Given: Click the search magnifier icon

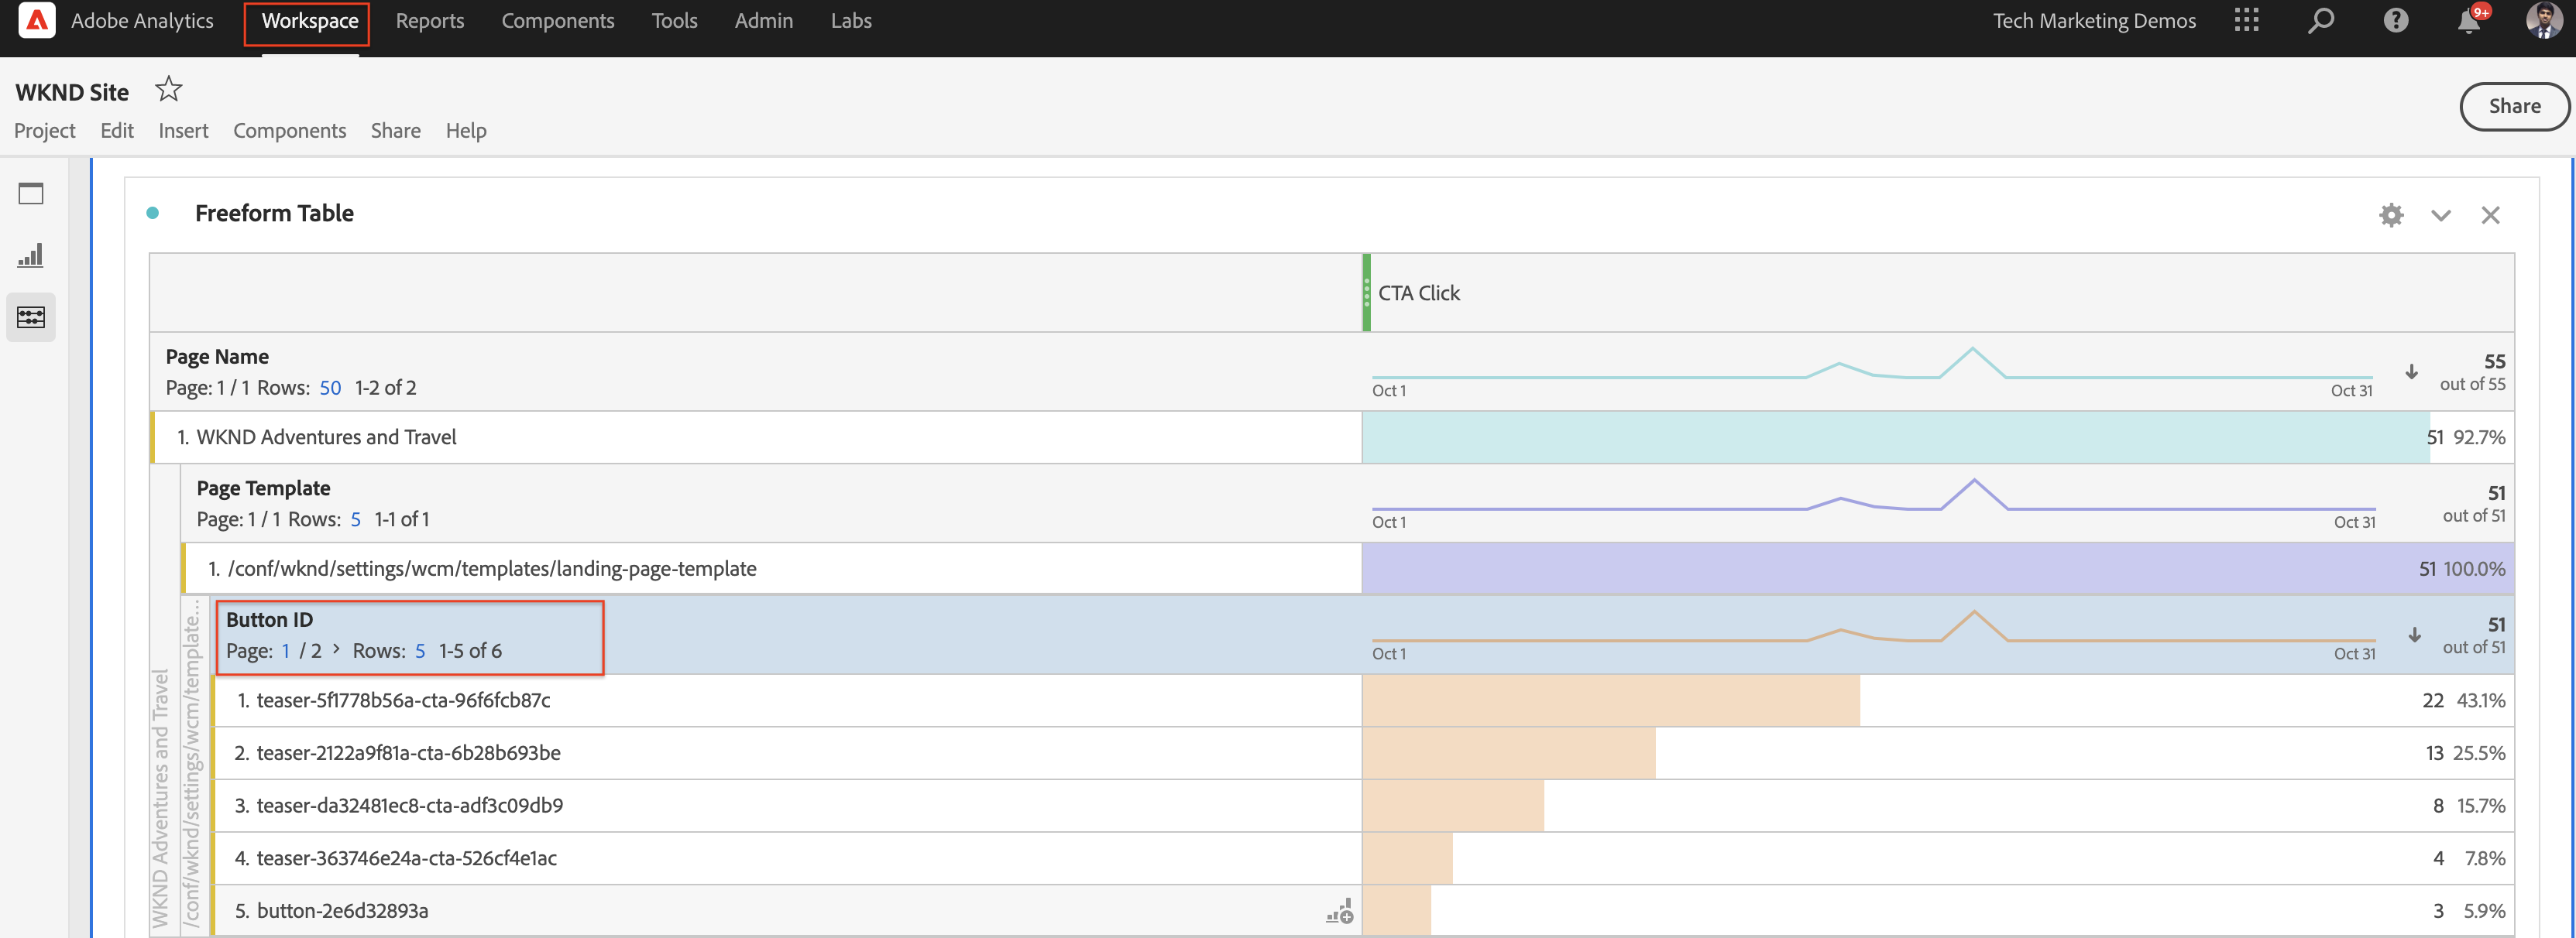Looking at the screenshot, I should 2320,21.
